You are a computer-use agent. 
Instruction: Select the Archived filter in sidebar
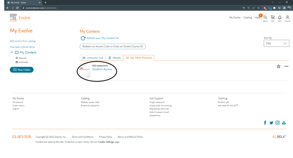coord(21,62)
